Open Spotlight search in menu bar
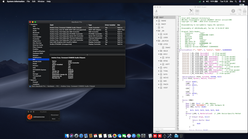Image resolution: width=248 pixels, height=139 pixels. tap(236, 2)
